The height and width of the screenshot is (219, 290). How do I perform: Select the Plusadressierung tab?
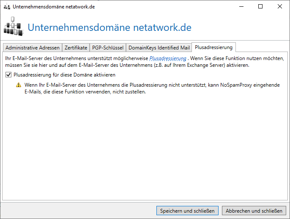click(x=213, y=47)
